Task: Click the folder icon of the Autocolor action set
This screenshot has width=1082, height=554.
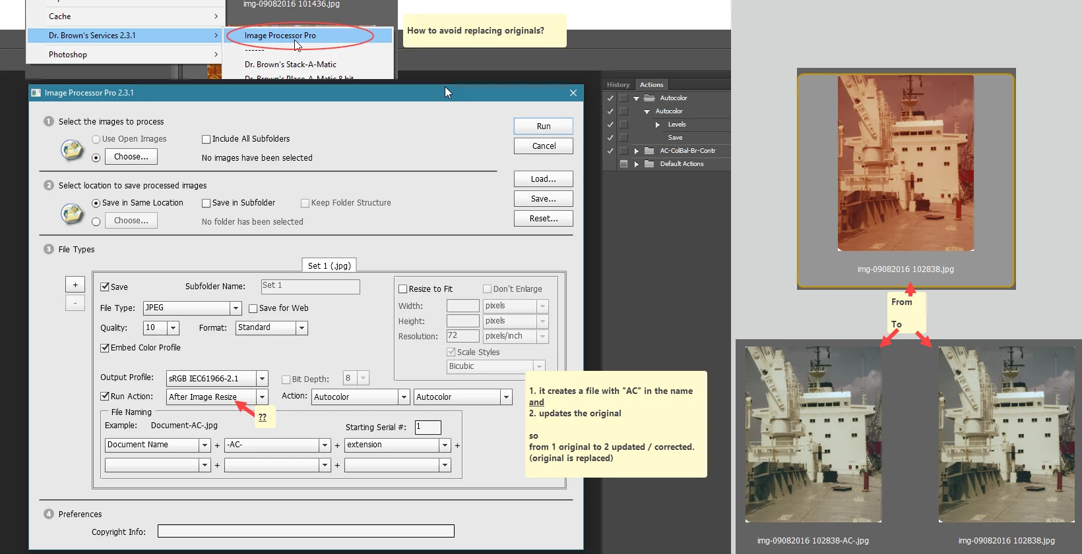Action: pyautogui.click(x=649, y=98)
